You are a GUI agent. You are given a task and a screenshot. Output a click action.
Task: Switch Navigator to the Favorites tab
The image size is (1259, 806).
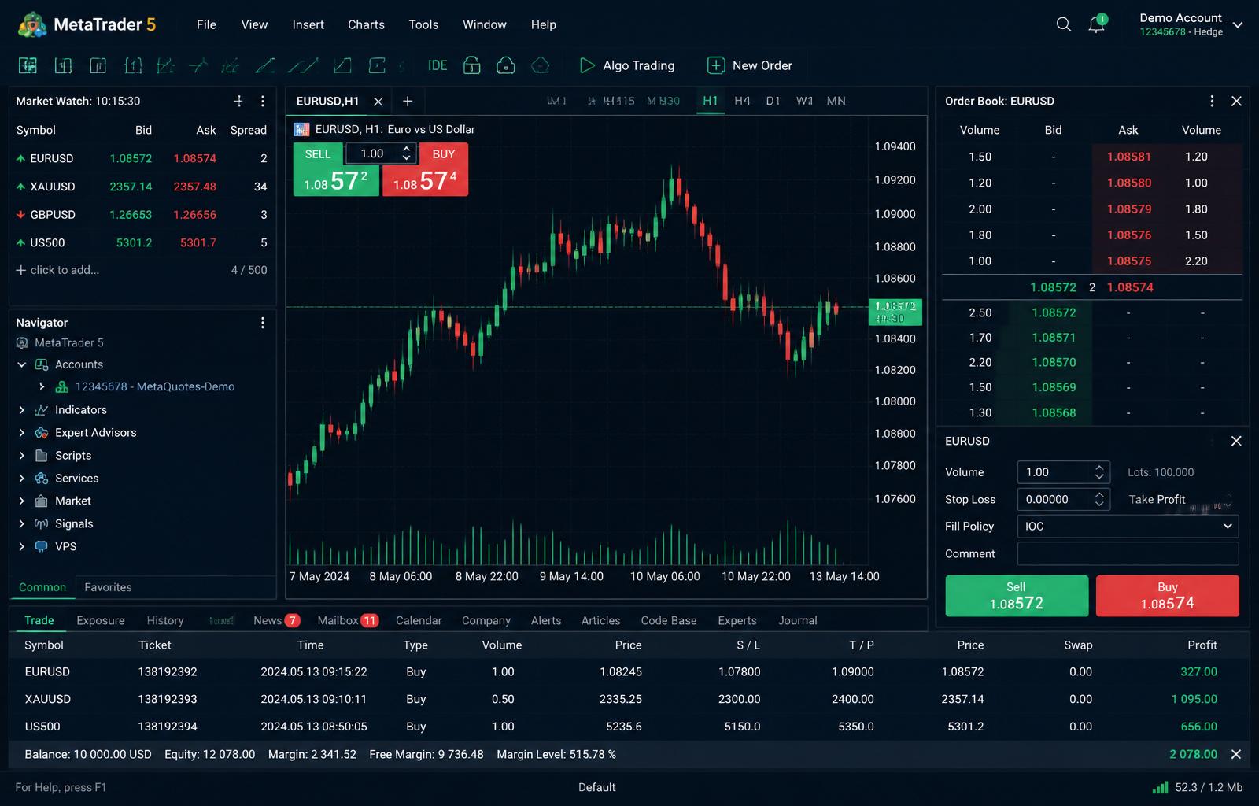108,587
